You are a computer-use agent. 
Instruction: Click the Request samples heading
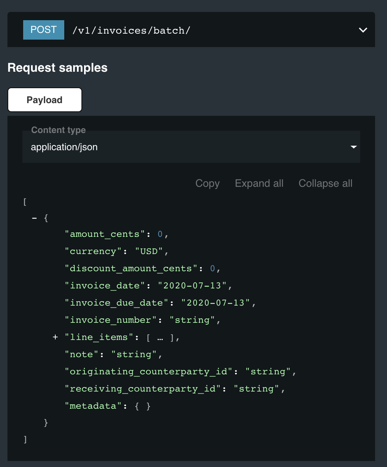coord(58,68)
